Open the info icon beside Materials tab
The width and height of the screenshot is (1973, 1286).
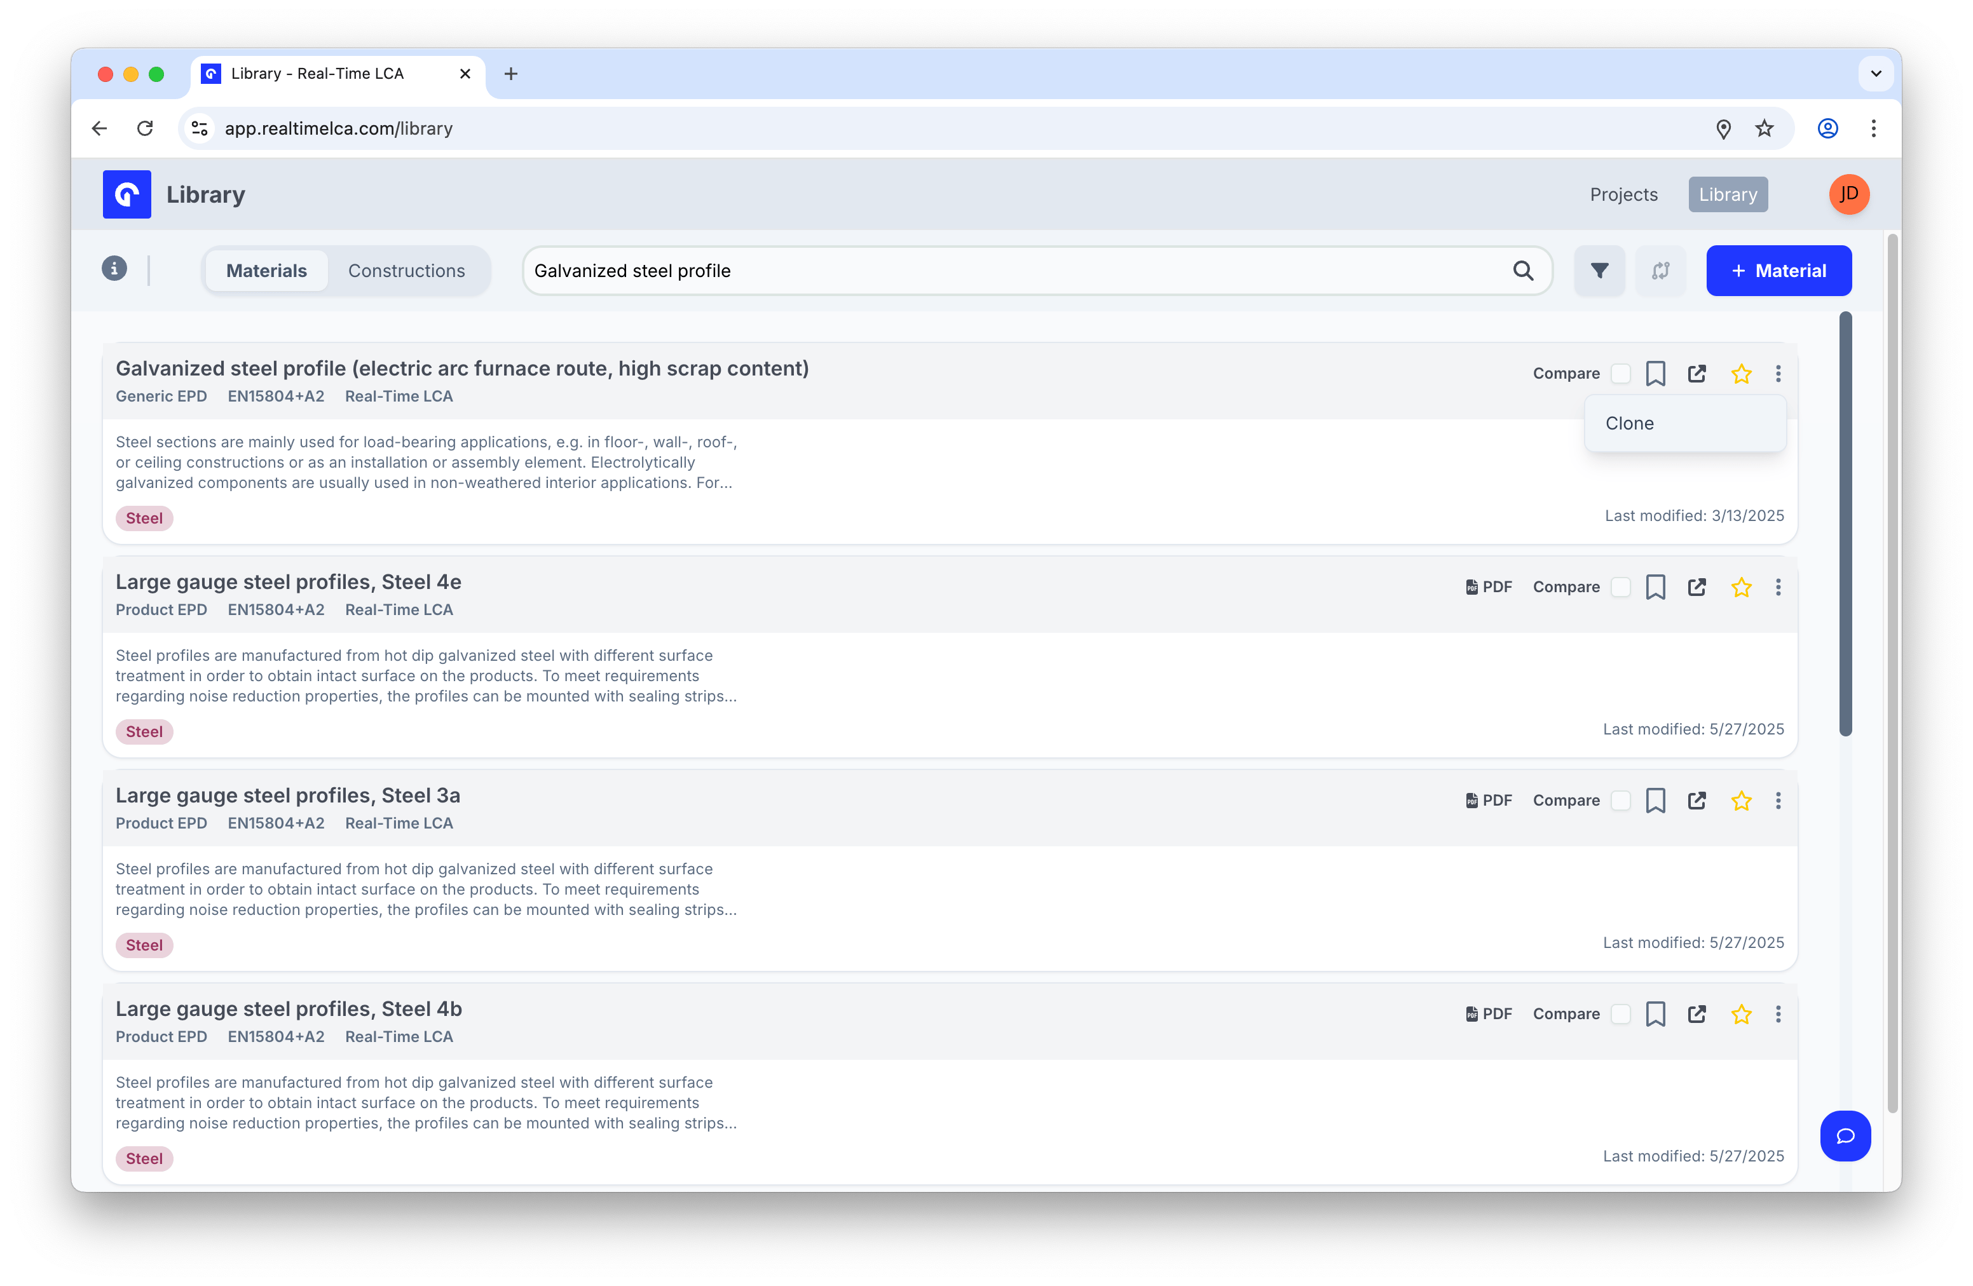click(x=114, y=269)
